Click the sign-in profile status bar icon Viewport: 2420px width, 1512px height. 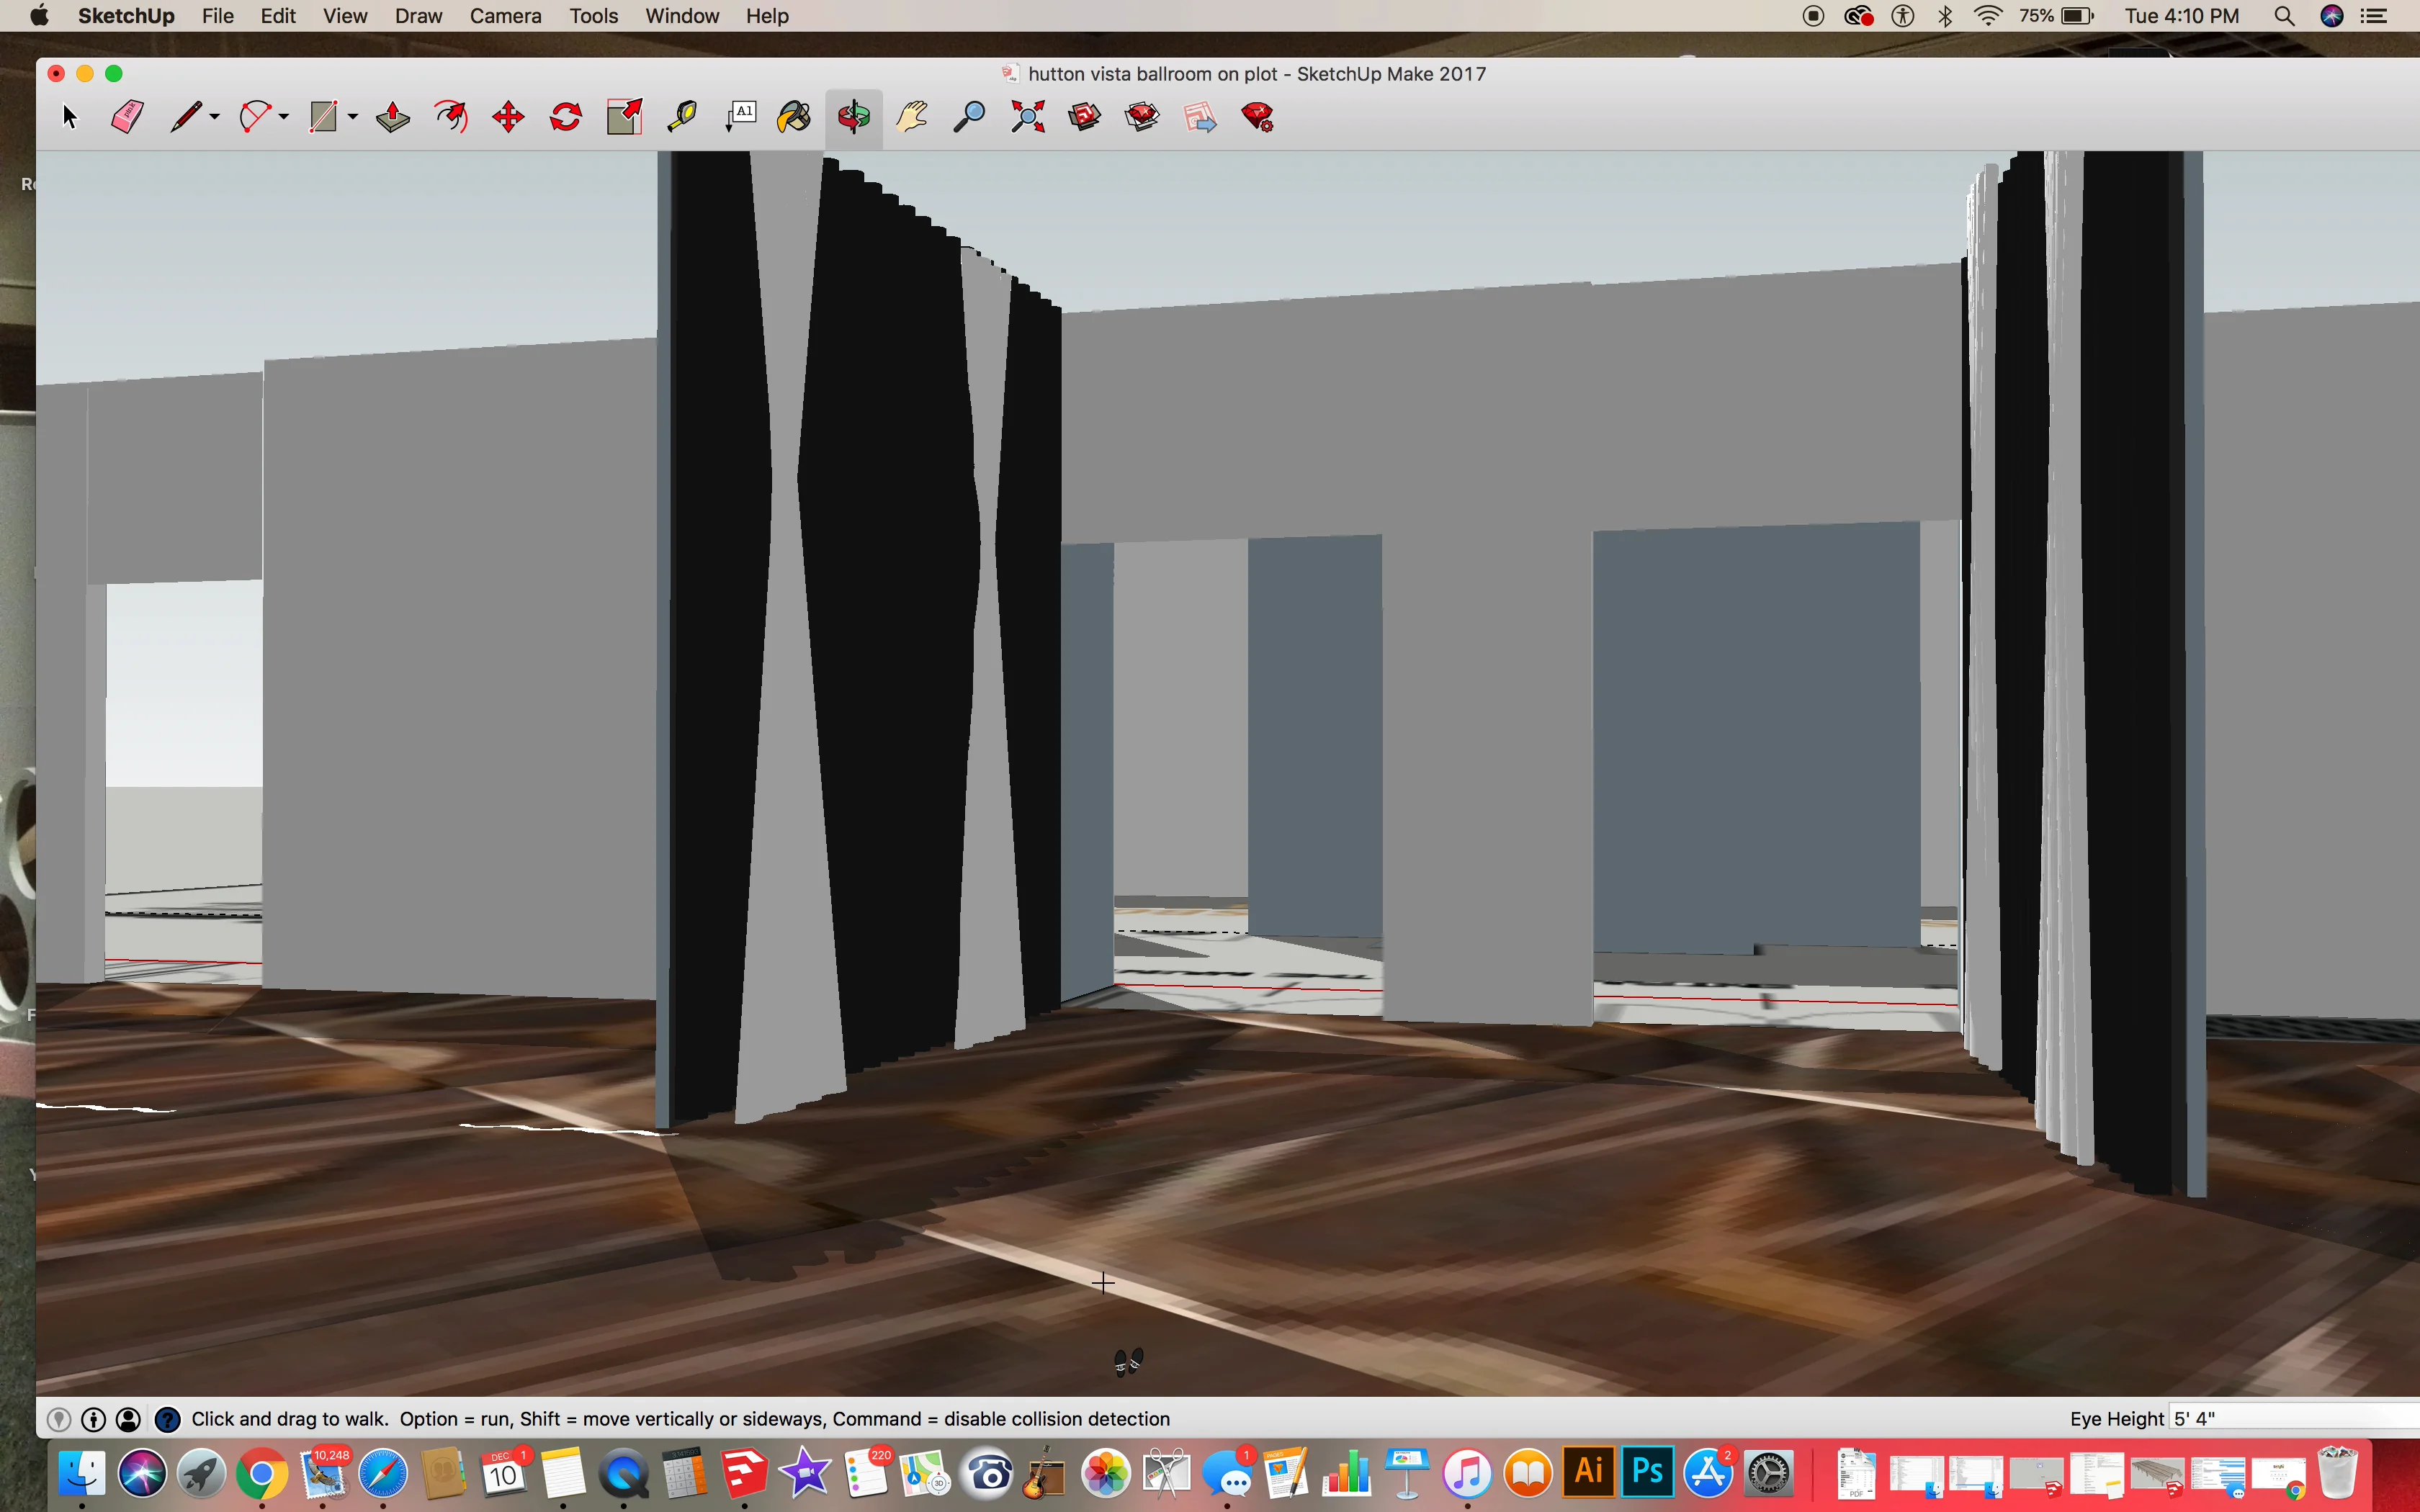pos(129,1419)
